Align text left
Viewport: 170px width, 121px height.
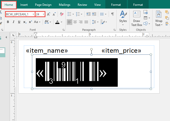70,22
